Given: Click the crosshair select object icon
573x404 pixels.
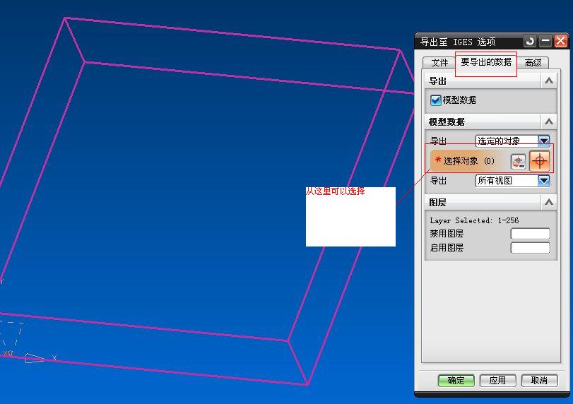Looking at the screenshot, I should tap(539, 161).
